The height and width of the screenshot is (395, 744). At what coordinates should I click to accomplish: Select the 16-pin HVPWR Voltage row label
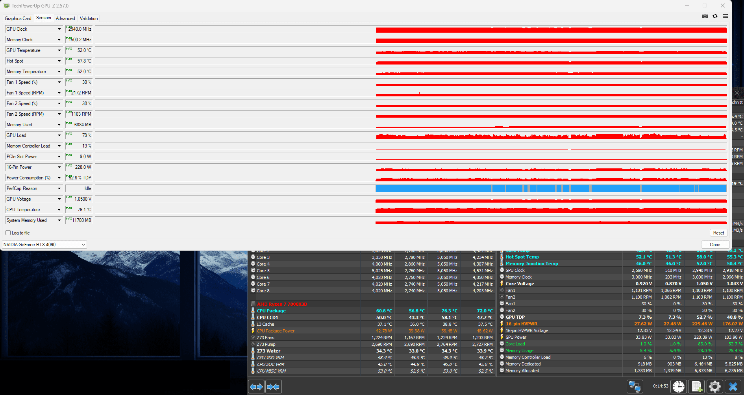[527, 330]
